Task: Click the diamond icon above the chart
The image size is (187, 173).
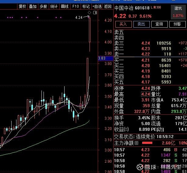Action: click(x=89, y=12)
